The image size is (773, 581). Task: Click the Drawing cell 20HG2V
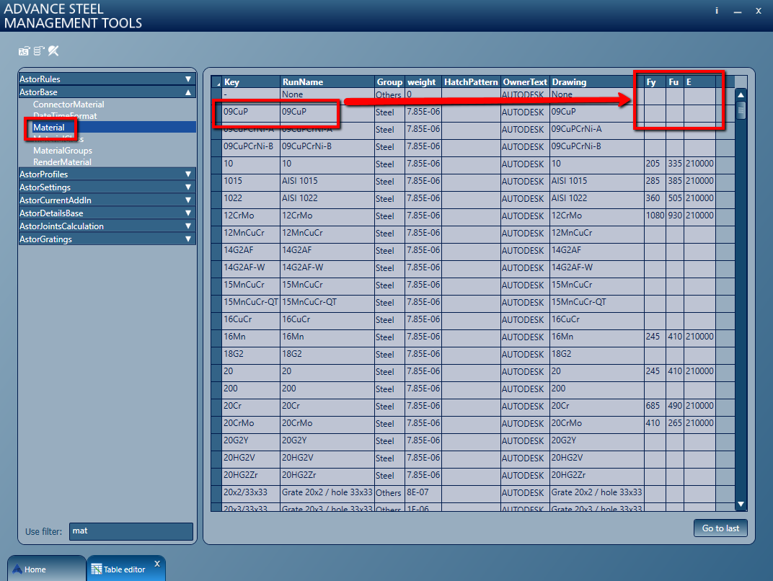pyautogui.click(x=597, y=458)
